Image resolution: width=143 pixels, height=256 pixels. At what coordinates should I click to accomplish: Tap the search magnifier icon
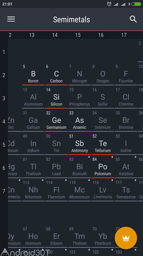click(133, 19)
